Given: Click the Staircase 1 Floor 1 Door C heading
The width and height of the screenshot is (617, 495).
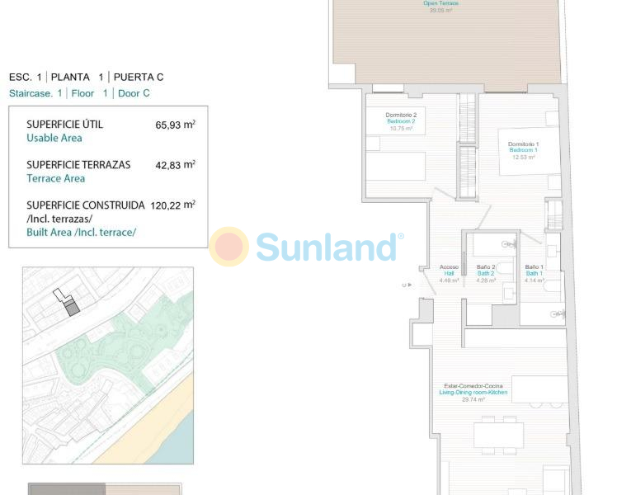Looking at the screenshot, I should pyautogui.click(x=79, y=93).
